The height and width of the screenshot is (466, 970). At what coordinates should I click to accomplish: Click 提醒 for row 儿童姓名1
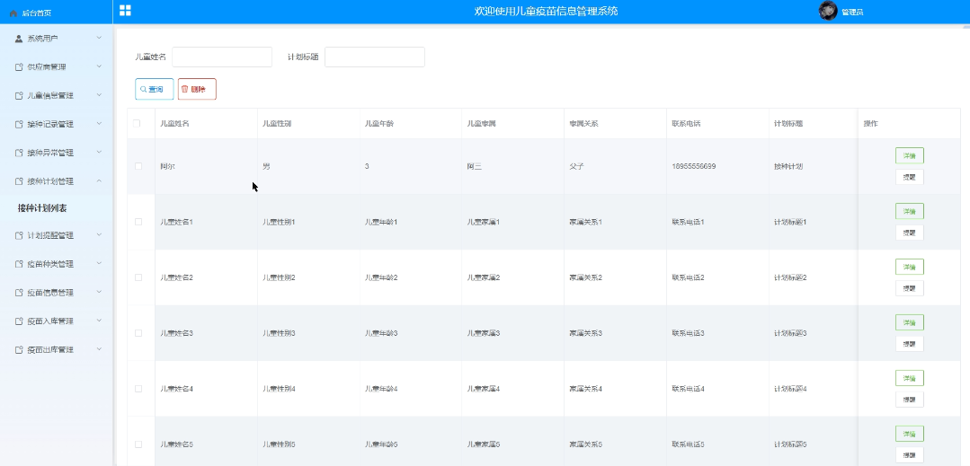point(910,233)
